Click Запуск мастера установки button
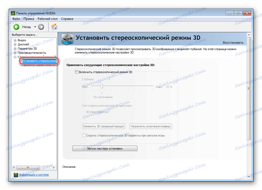This screenshot has height=190, width=262. (x=105, y=149)
